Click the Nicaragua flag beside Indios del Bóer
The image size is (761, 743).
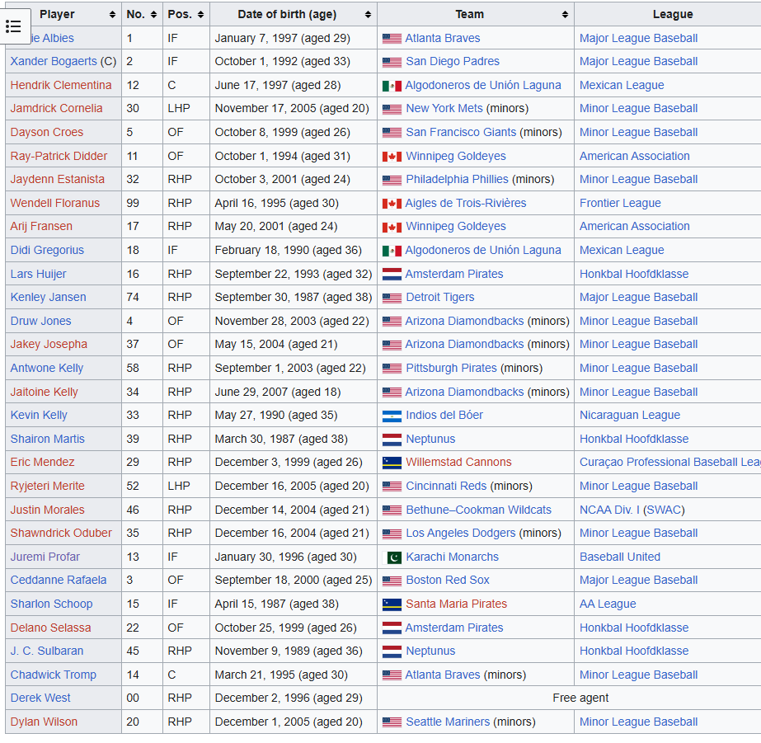(x=392, y=416)
